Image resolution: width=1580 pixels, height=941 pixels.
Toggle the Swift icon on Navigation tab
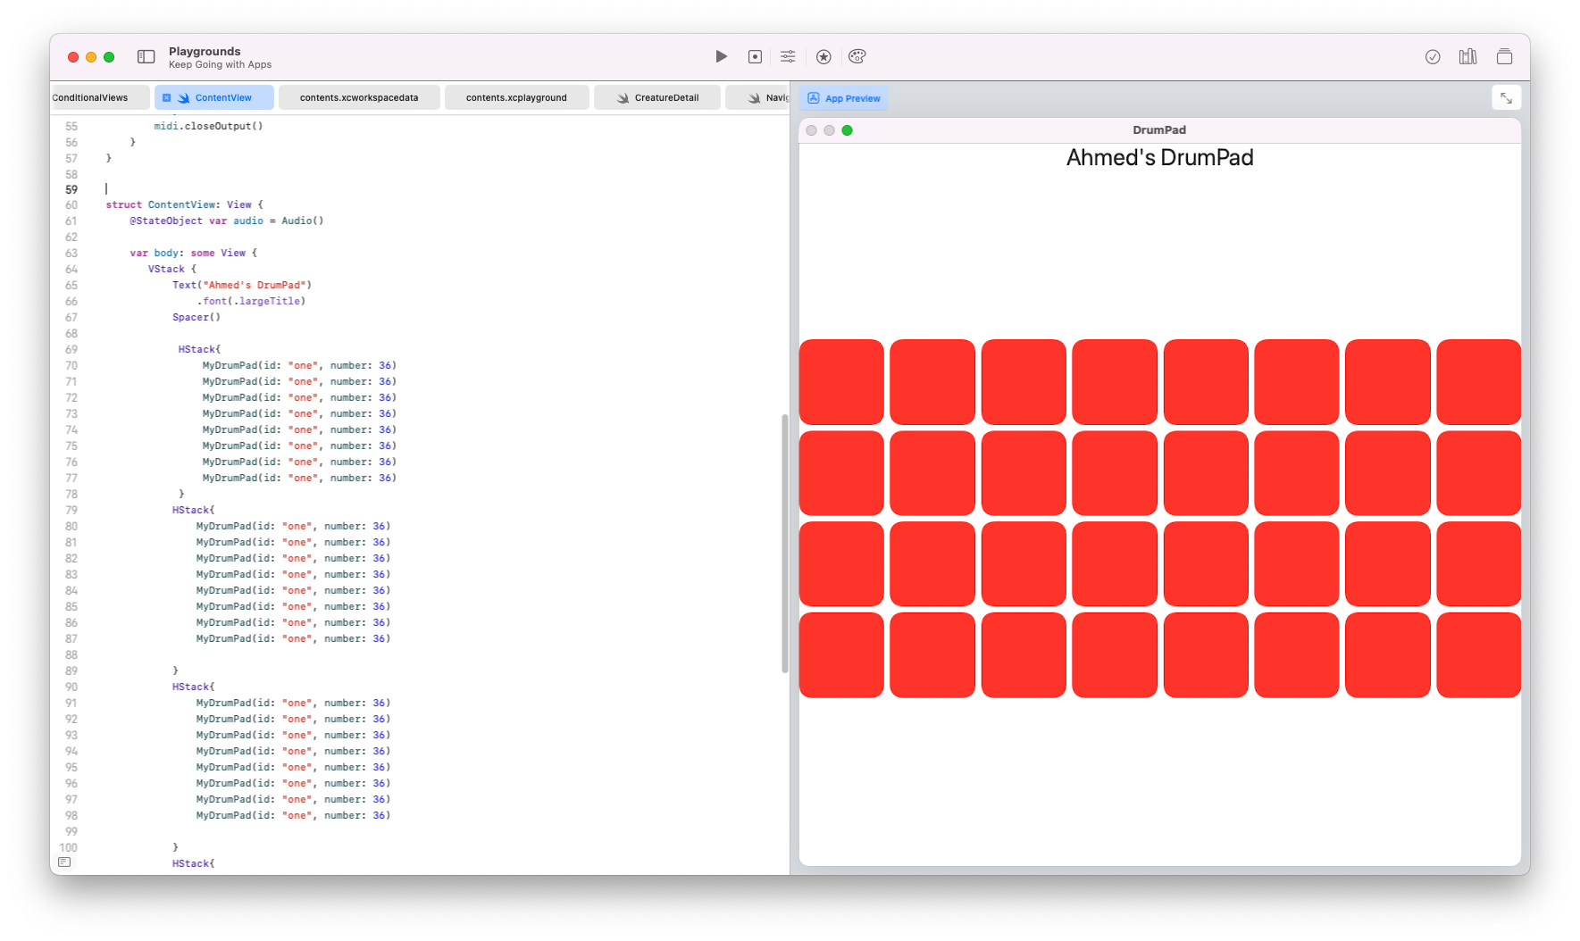pyautogui.click(x=753, y=97)
